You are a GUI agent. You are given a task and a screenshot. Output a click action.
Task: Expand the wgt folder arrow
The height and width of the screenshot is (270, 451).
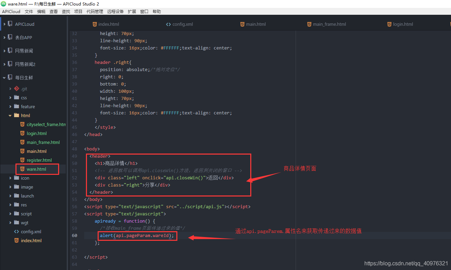tap(10, 223)
